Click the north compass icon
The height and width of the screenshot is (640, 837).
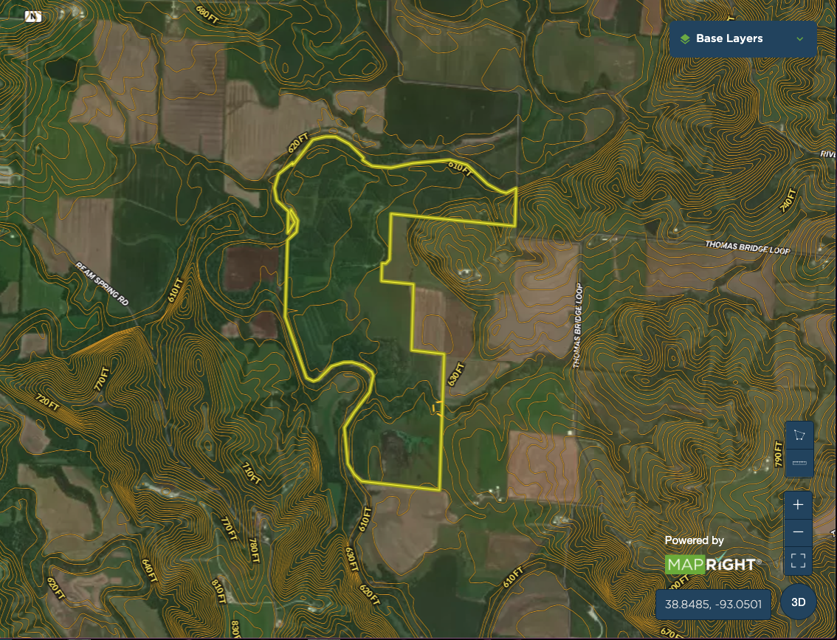pos(33,16)
